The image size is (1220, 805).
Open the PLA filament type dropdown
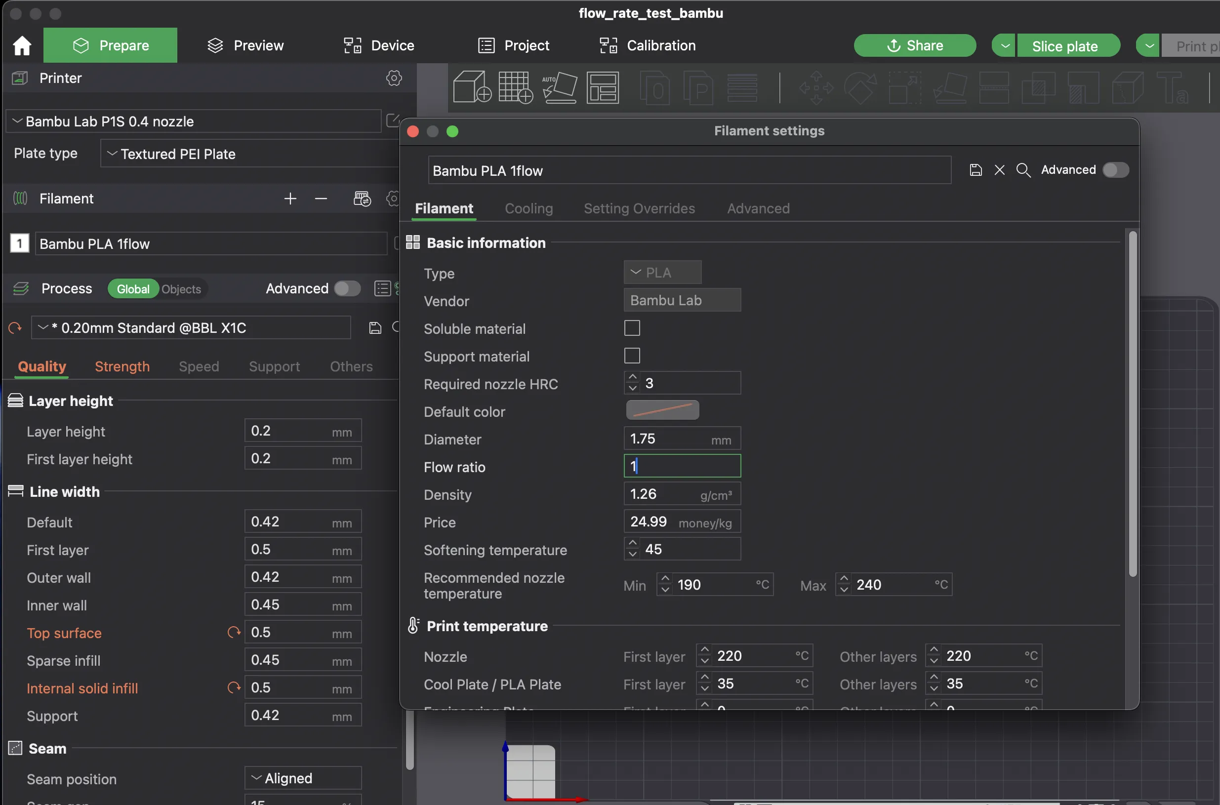tap(662, 272)
